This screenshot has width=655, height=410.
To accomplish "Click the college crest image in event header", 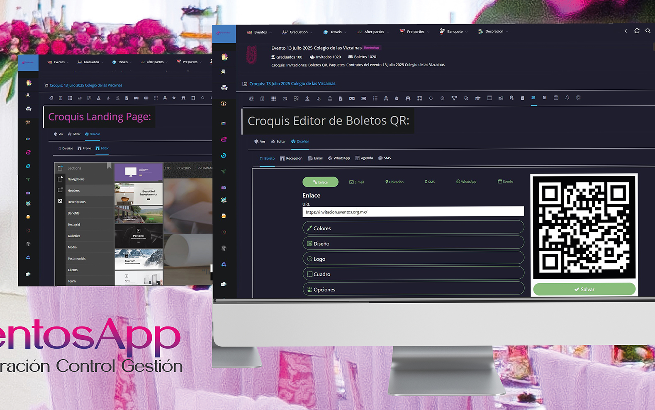I will (x=252, y=55).
